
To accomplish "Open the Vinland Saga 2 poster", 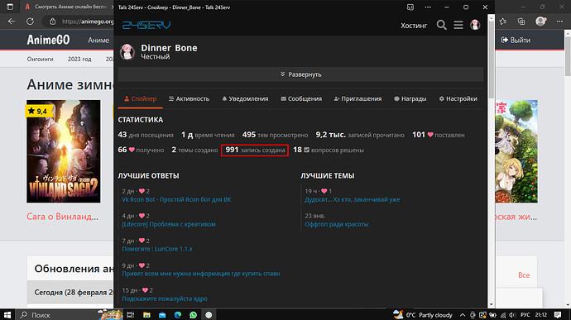I will (64, 151).
